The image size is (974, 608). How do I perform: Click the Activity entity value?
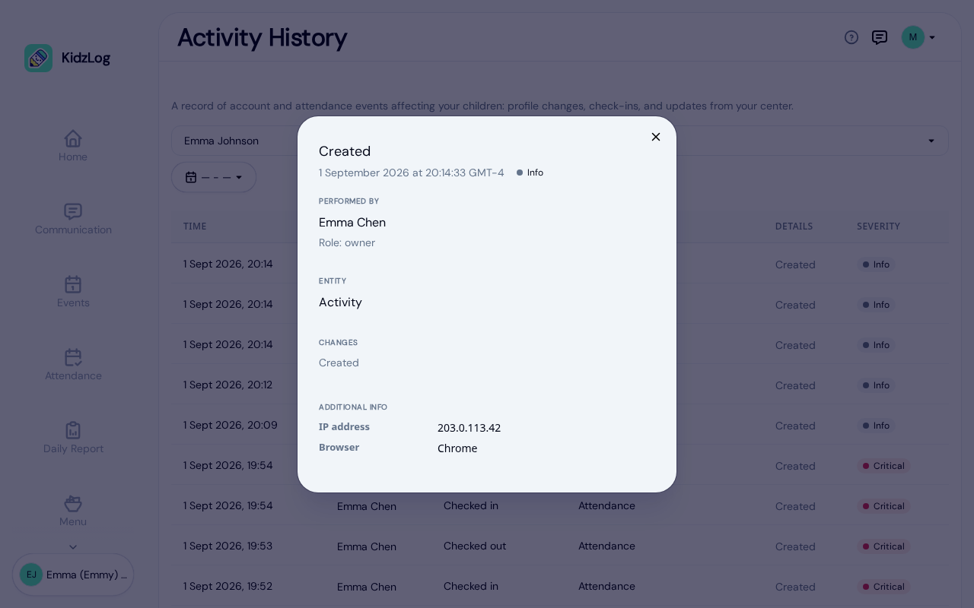(340, 302)
